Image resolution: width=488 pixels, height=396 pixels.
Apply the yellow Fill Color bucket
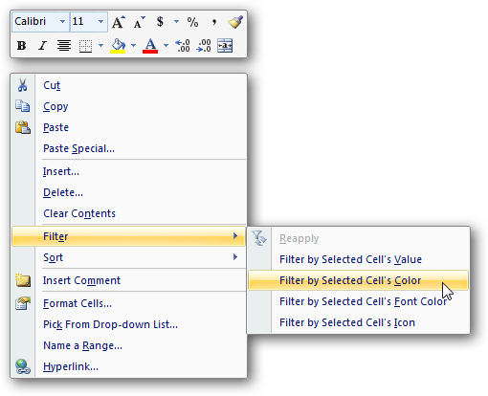tap(118, 46)
